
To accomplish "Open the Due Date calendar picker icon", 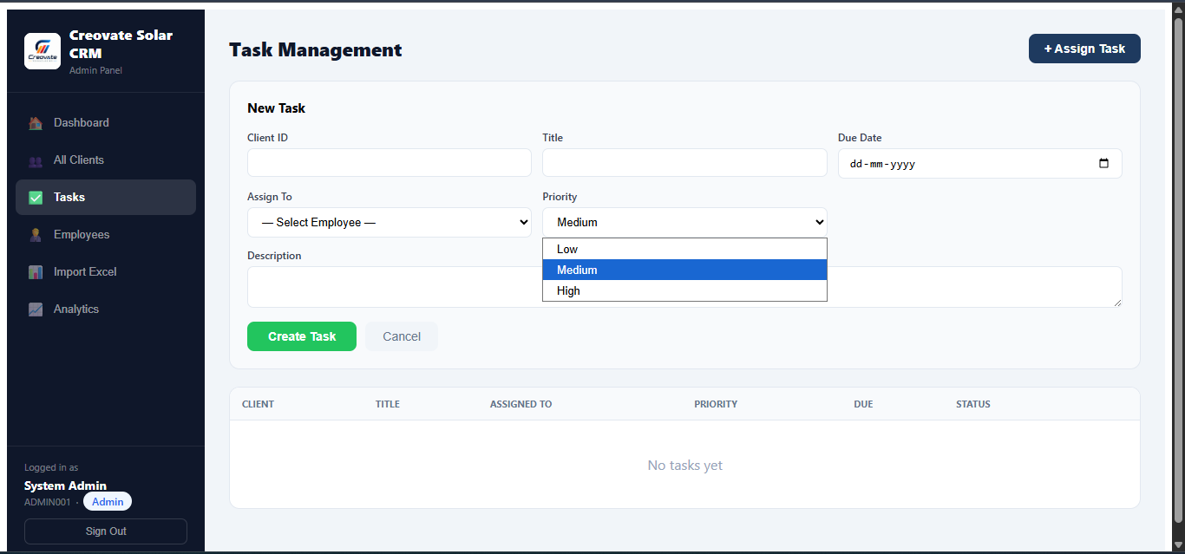I will [x=1103, y=163].
